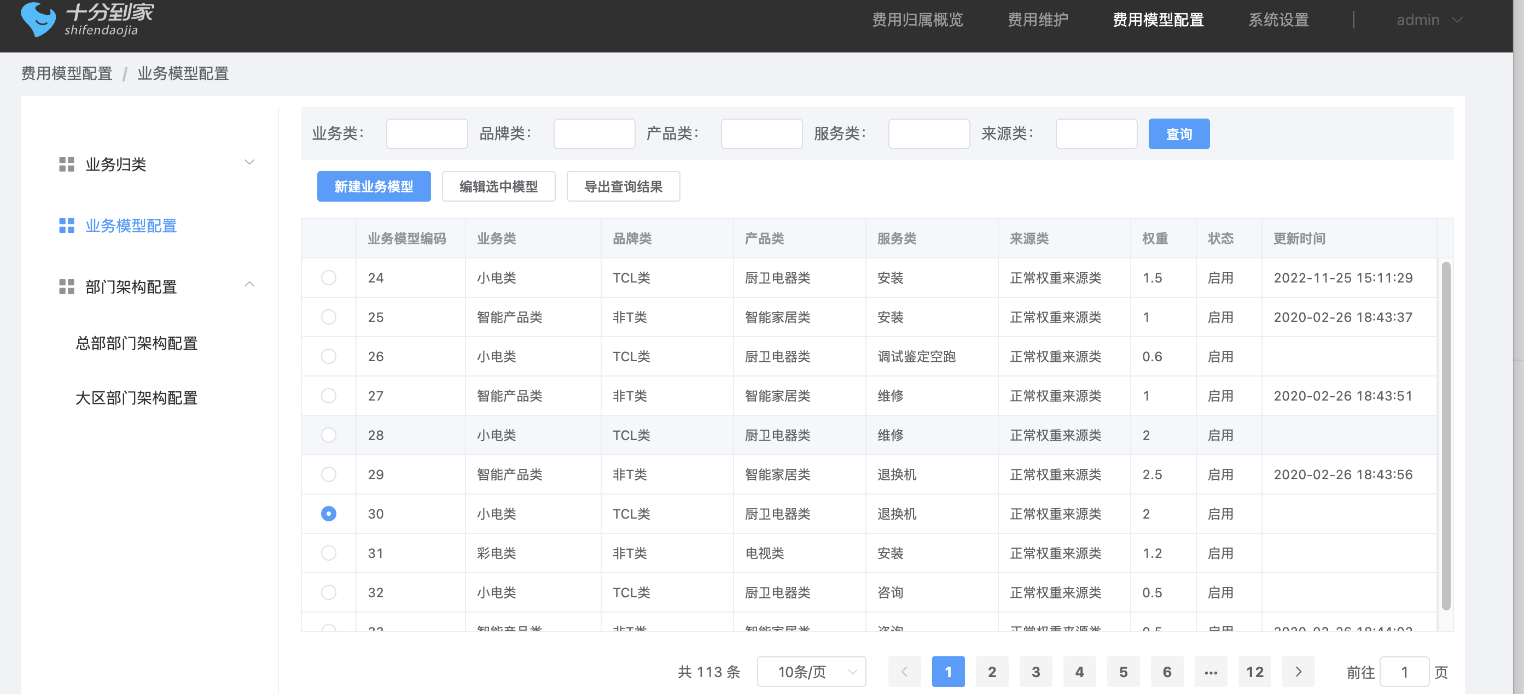The image size is (1524, 694).
Task: Click 业务模型配置 breadcrumb text
Action: pyautogui.click(x=183, y=73)
